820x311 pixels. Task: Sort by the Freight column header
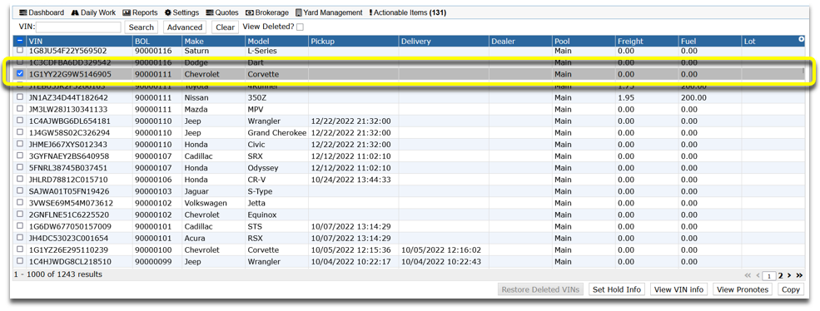tap(647, 42)
